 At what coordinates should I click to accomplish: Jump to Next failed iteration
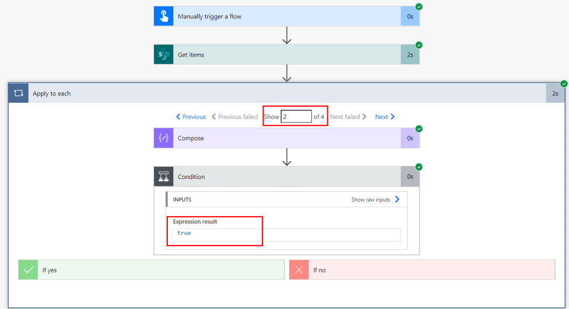pos(348,117)
